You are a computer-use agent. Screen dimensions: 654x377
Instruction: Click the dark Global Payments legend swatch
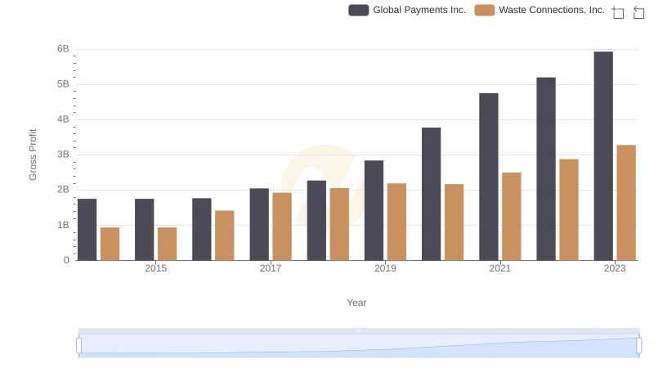tap(359, 10)
